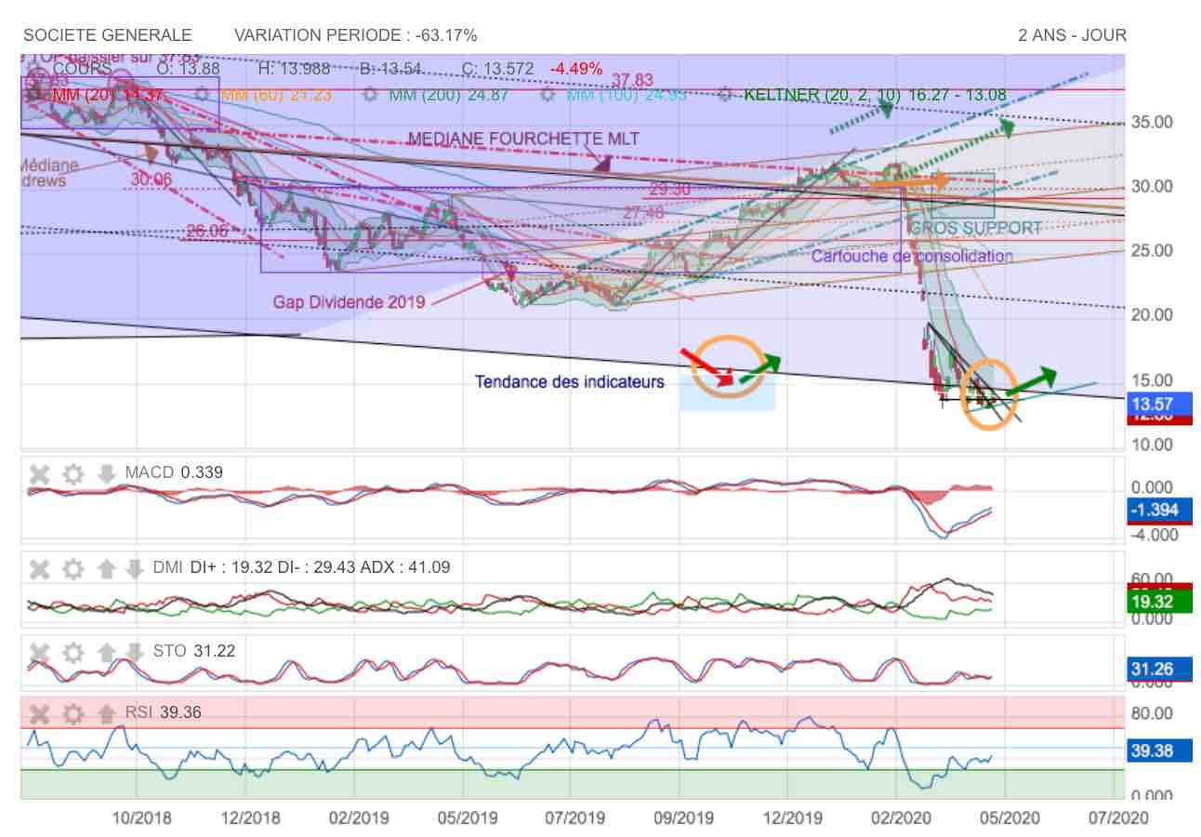Select the MEDIANE FOURCHETTE MLT annotation
Viewport: 1201px width, 837px height.
tap(524, 139)
